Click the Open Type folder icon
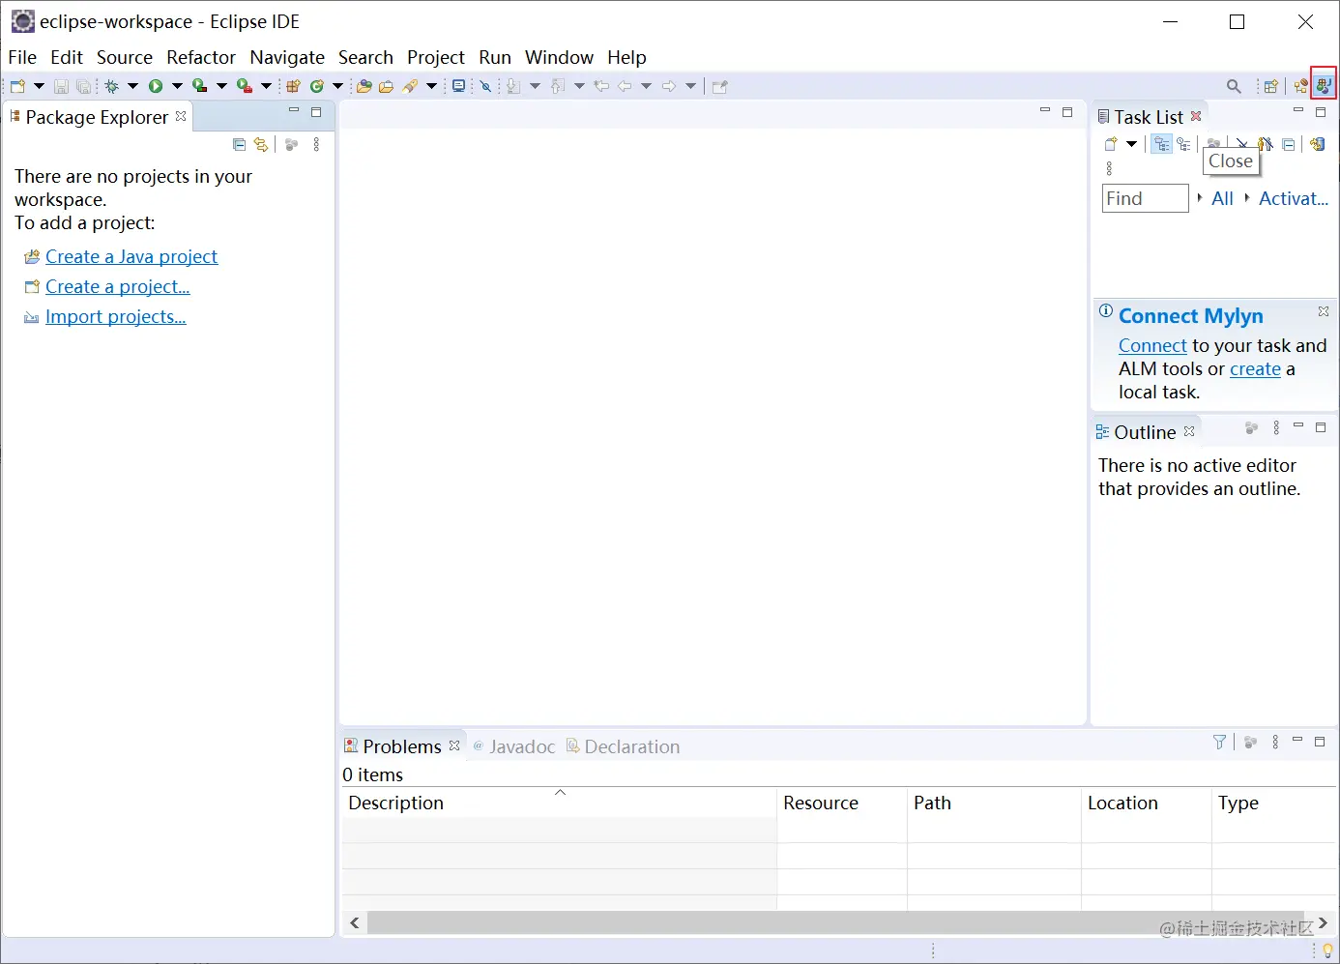 pos(364,86)
